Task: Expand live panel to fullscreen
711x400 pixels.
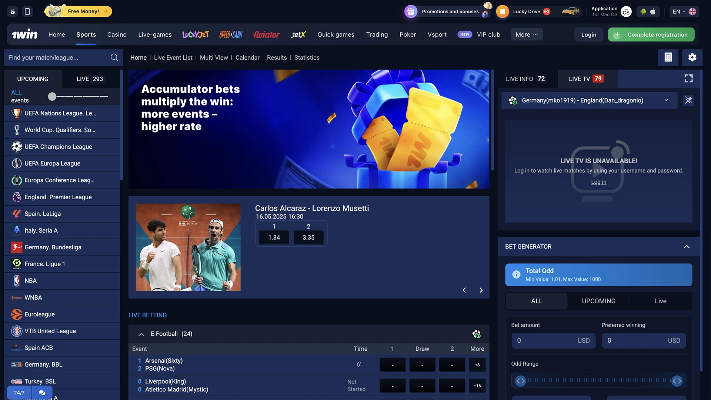Action: tap(688, 79)
